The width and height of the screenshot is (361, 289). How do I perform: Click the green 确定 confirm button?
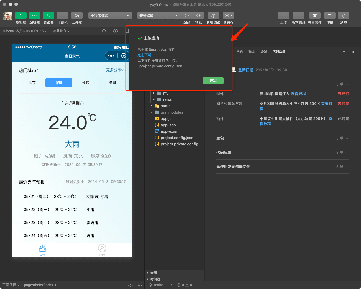213,81
